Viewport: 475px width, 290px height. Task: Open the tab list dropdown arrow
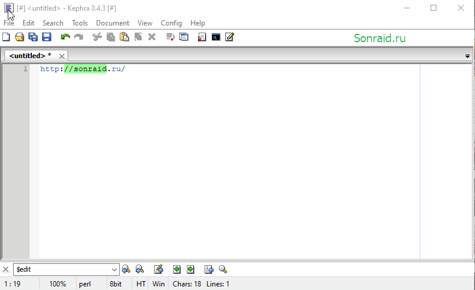point(467,56)
